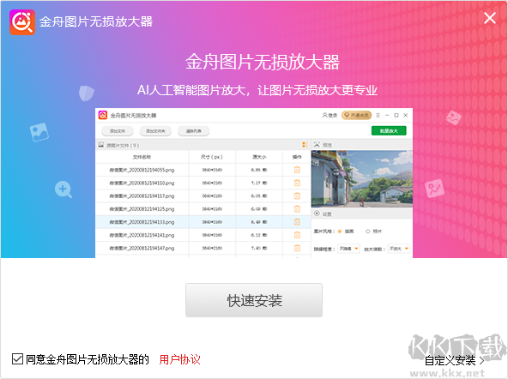Uncheck the 同意 user agreement checkbox

17,359
